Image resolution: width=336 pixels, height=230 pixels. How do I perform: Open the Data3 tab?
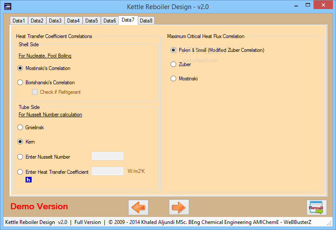click(x=55, y=21)
